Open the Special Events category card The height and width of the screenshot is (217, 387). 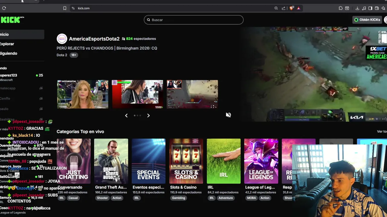click(148, 161)
